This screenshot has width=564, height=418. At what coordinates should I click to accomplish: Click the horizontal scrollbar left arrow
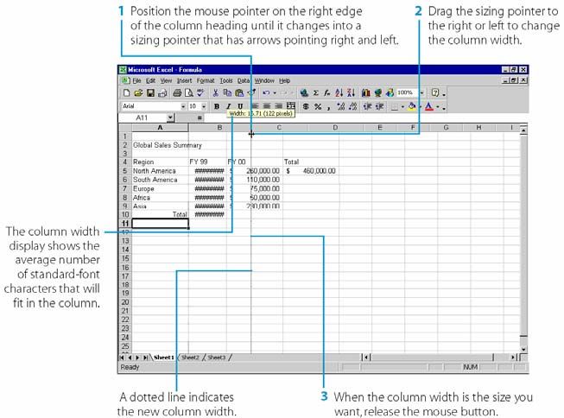point(366,358)
